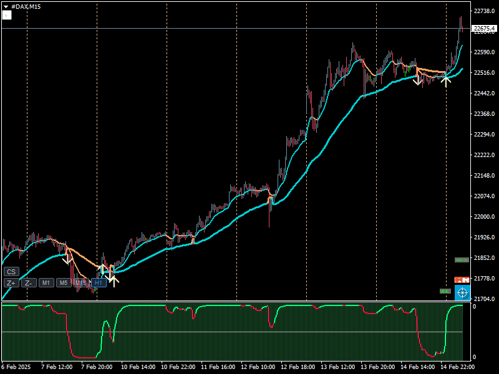Zoom in with the Z+ button
This screenshot has width=499, height=374.
(11, 283)
